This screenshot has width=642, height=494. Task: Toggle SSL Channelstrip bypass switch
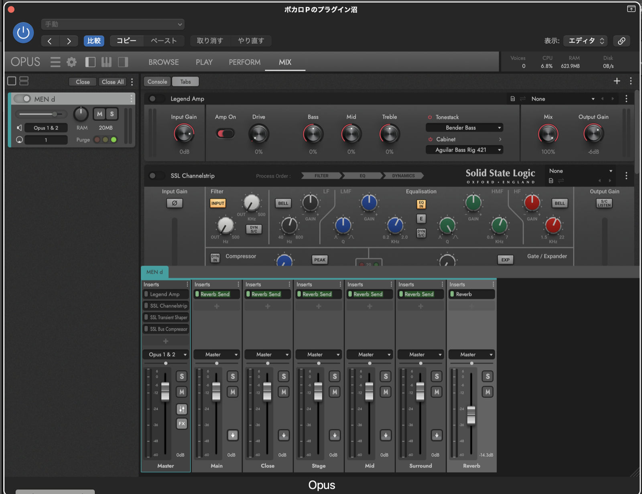pyautogui.click(x=156, y=176)
